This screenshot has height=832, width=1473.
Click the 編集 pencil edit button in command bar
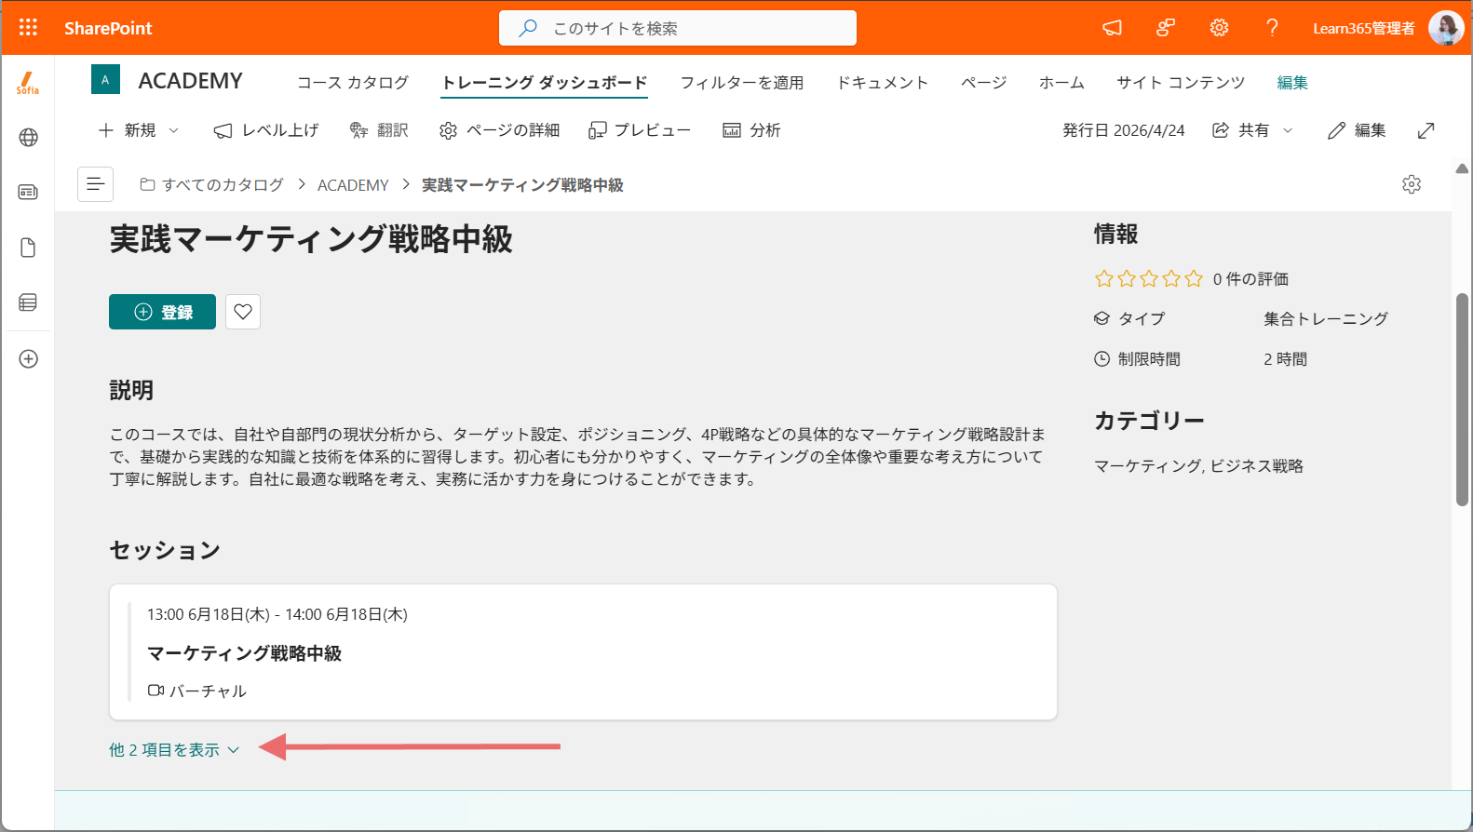[x=1357, y=130]
